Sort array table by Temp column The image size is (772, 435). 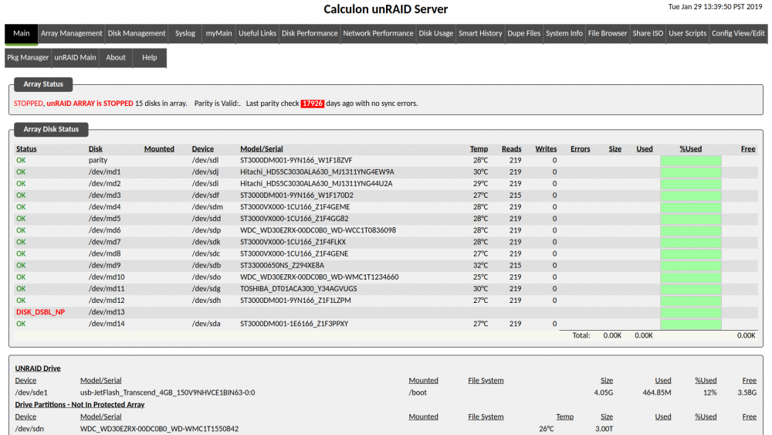[479, 149]
